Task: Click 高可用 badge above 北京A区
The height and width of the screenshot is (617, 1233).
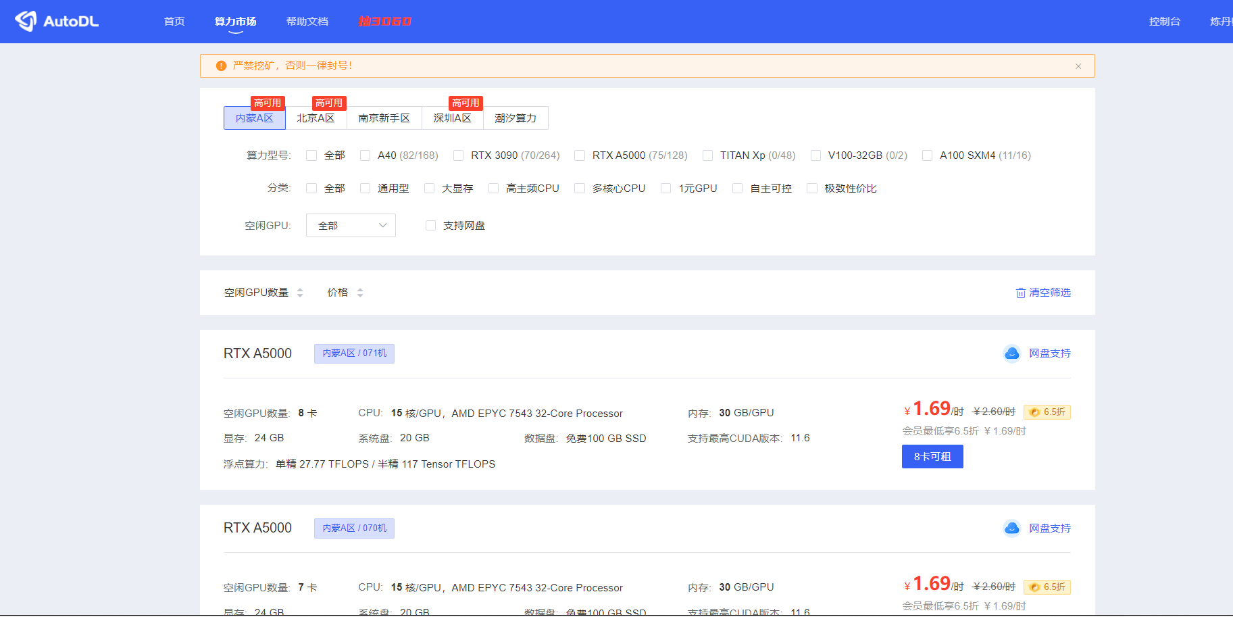Action: coord(329,103)
